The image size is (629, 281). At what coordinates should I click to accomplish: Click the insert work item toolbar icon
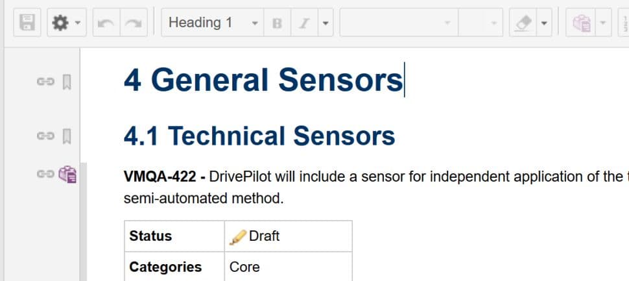pos(581,23)
